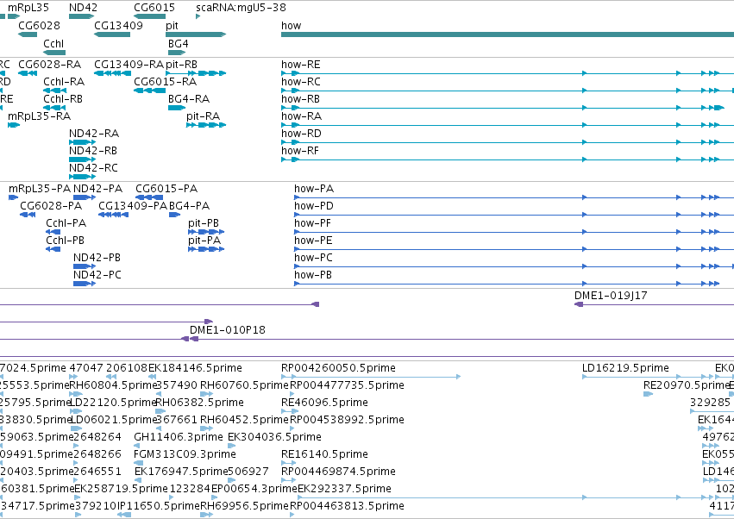734x519 pixels.
Task: Select the CG6015-PA protein label
Action: point(166,189)
